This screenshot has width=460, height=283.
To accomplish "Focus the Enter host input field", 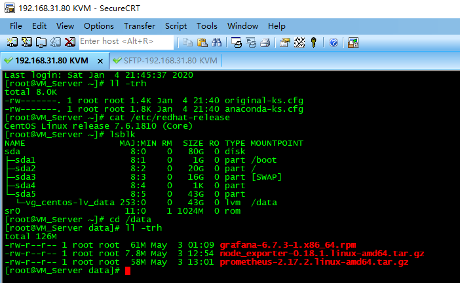I will coord(126,42).
